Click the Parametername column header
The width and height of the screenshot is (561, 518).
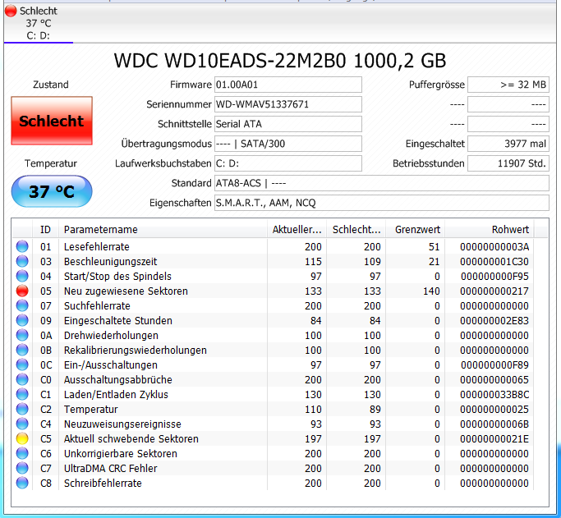pyautogui.click(x=163, y=230)
